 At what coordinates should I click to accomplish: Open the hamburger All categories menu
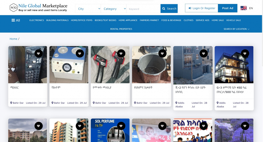(16, 20)
